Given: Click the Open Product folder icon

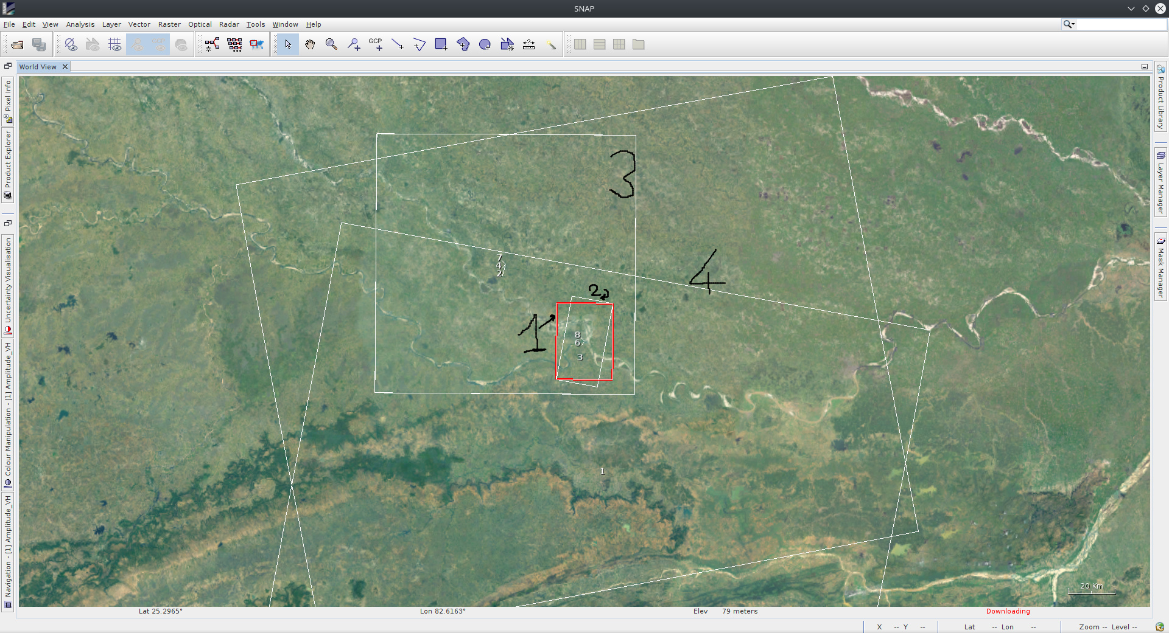Looking at the screenshot, I should click(17, 44).
